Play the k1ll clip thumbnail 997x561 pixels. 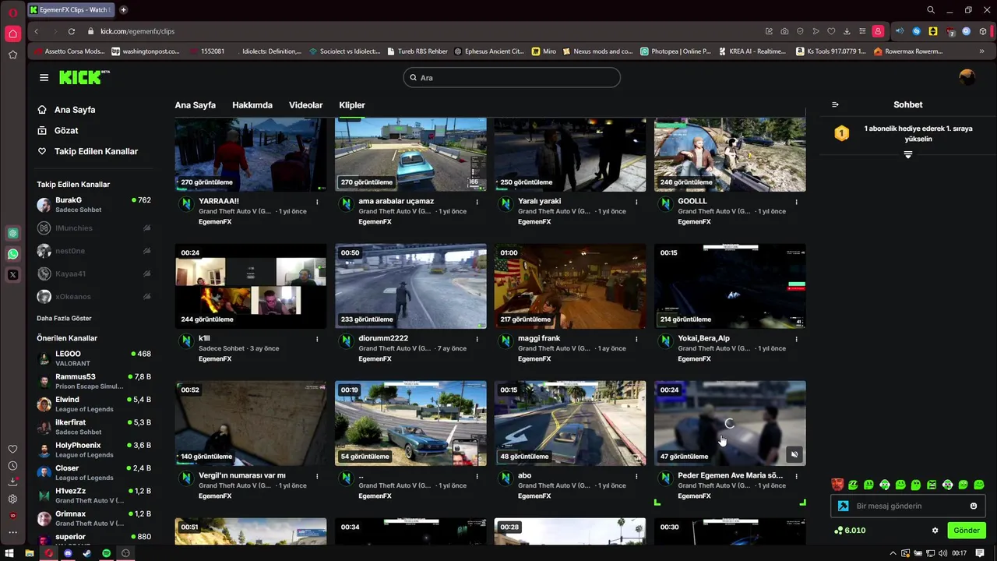(x=251, y=286)
